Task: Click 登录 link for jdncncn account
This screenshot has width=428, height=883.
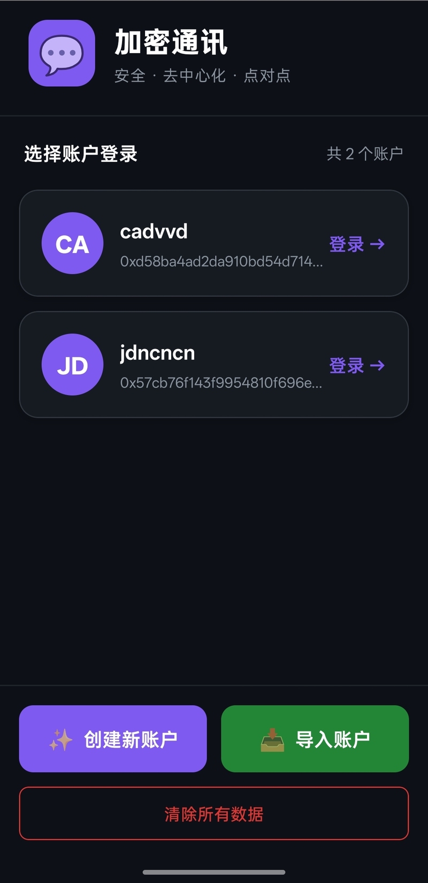Action: coord(356,366)
